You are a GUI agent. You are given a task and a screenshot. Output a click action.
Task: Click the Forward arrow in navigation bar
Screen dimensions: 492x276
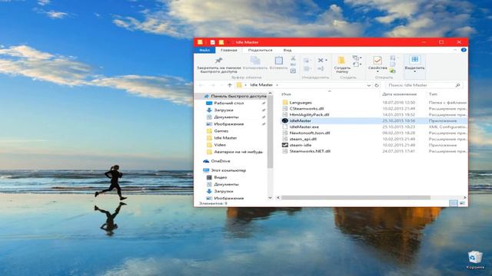tap(213, 85)
